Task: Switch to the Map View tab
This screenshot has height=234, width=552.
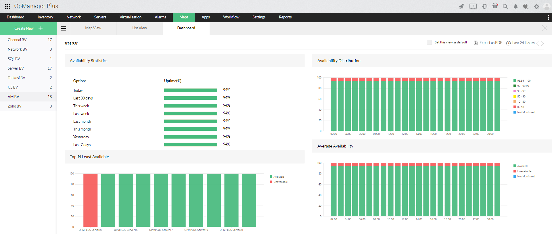Action: point(93,28)
